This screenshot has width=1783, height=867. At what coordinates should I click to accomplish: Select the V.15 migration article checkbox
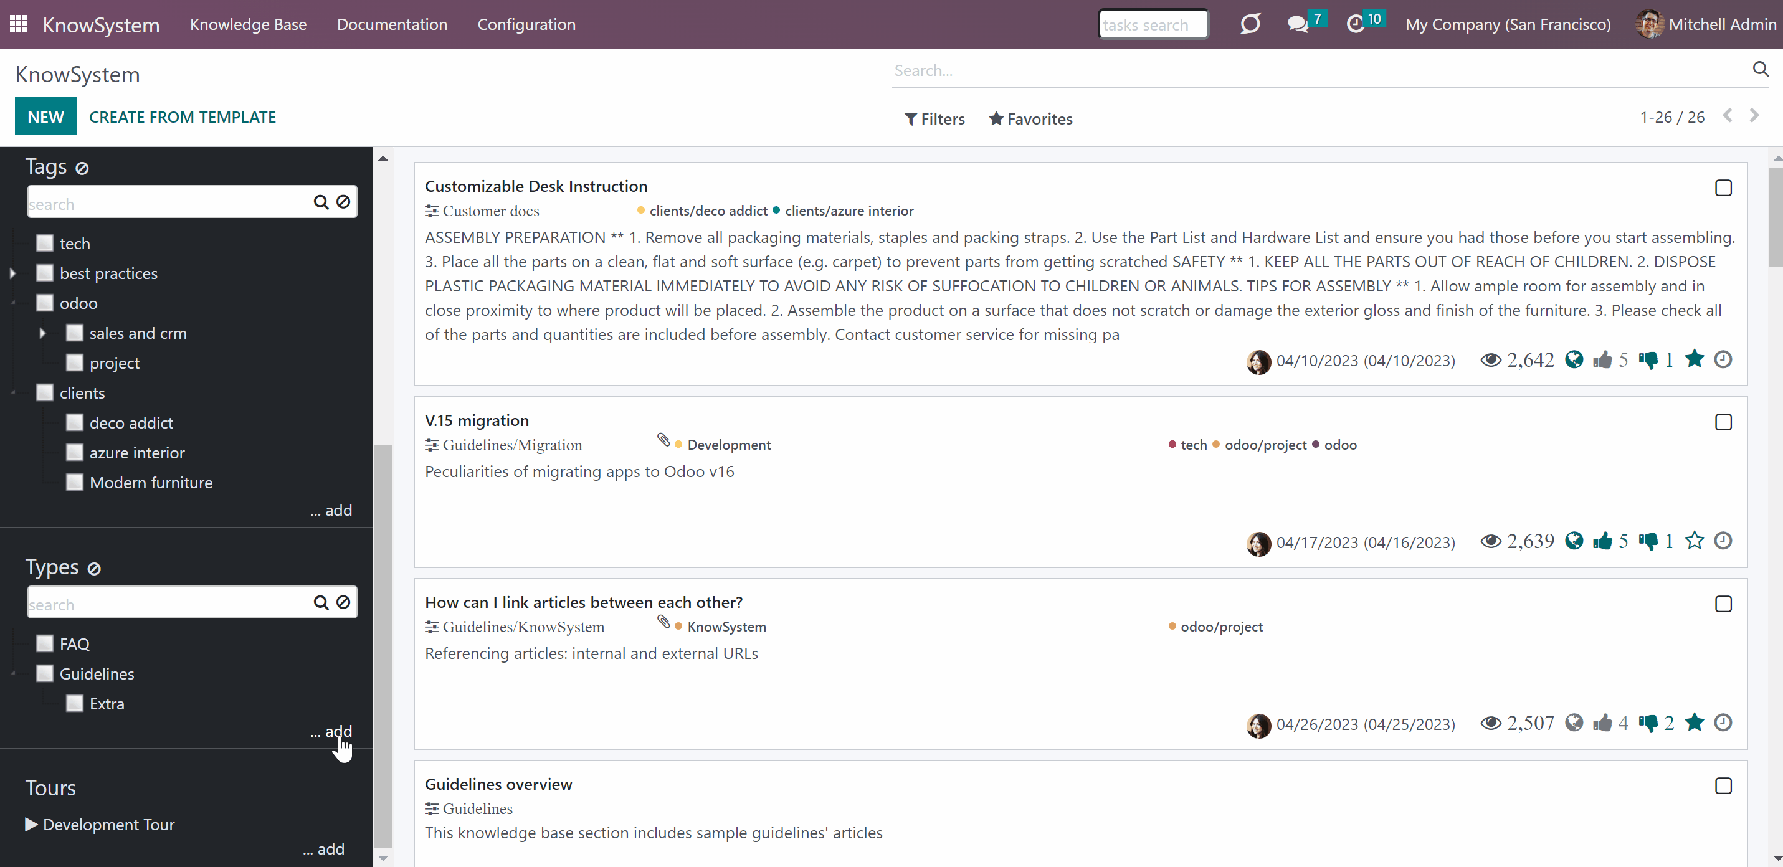click(1723, 422)
